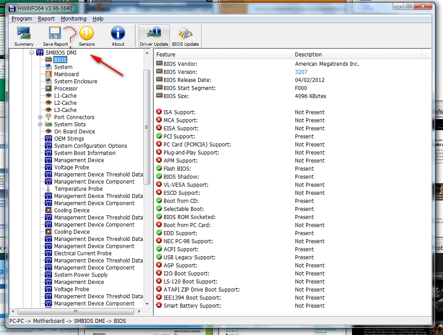
Task: Click the System Slots card icon
Action: coord(48,124)
